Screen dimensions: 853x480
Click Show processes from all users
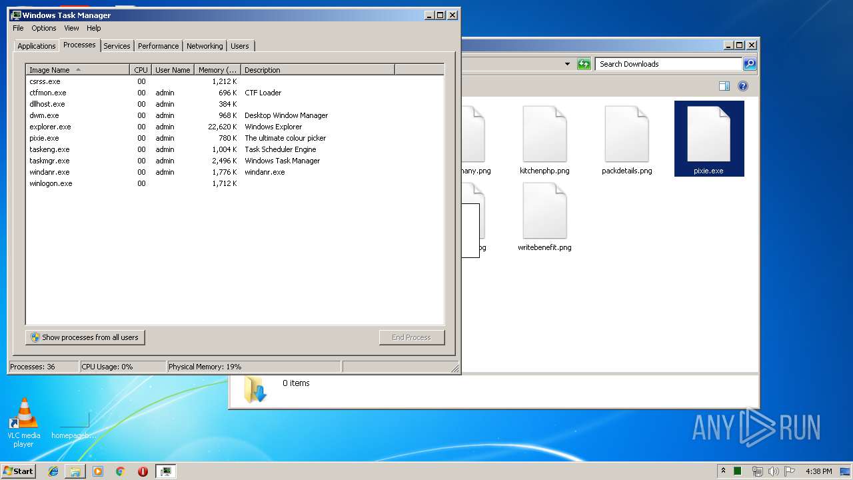click(x=85, y=337)
